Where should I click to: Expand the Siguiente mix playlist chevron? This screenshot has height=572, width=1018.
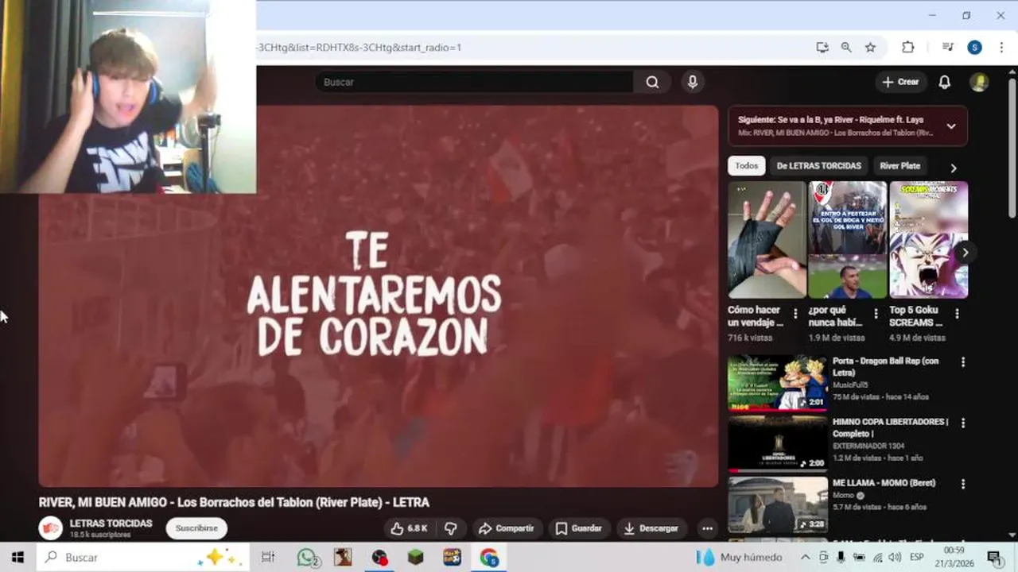951,126
